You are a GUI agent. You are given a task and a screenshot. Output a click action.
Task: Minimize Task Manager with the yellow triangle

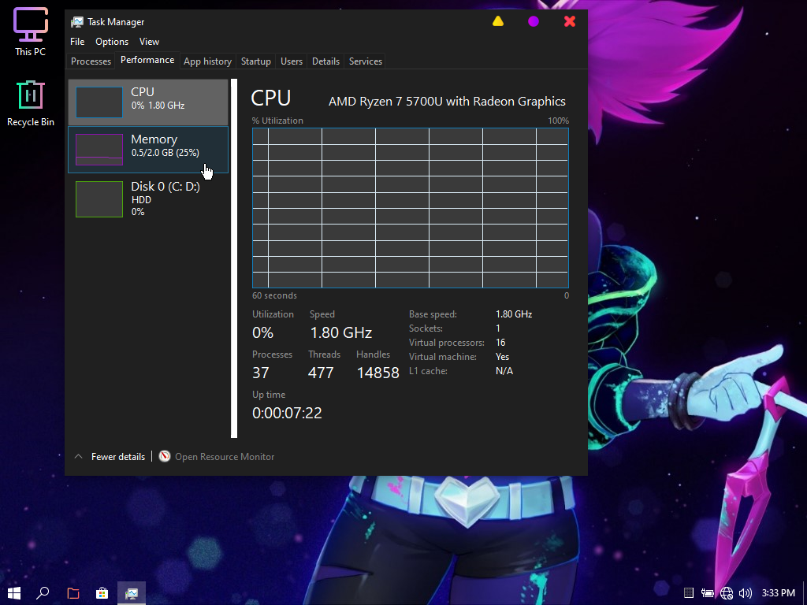pyautogui.click(x=498, y=21)
